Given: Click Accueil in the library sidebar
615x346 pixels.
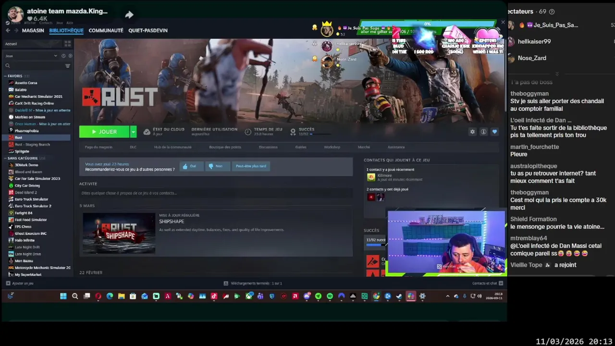Looking at the screenshot, I should tap(11, 44).
